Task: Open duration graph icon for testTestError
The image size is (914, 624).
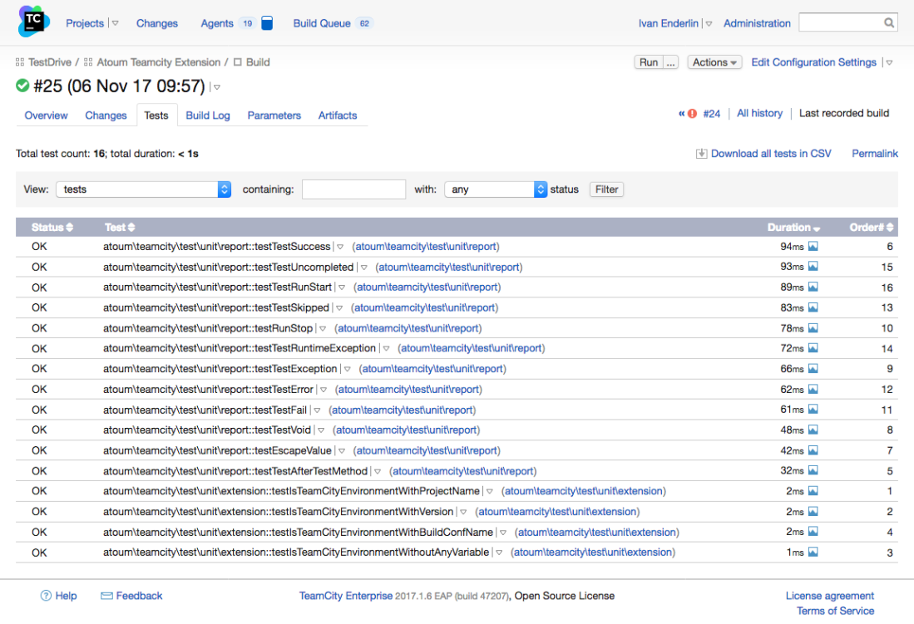Action: (813, 389)
